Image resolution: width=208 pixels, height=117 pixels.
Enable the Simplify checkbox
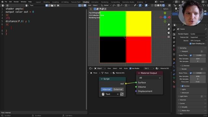181,107
